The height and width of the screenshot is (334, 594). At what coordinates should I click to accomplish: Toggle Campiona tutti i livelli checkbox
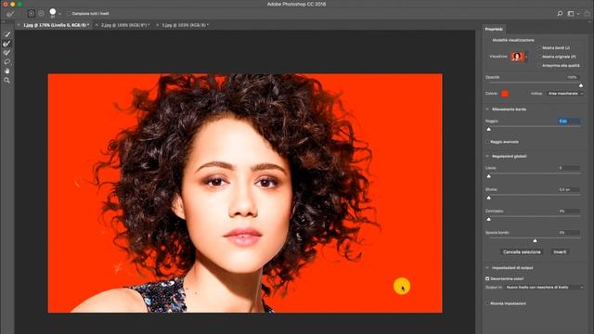(69, 14)
